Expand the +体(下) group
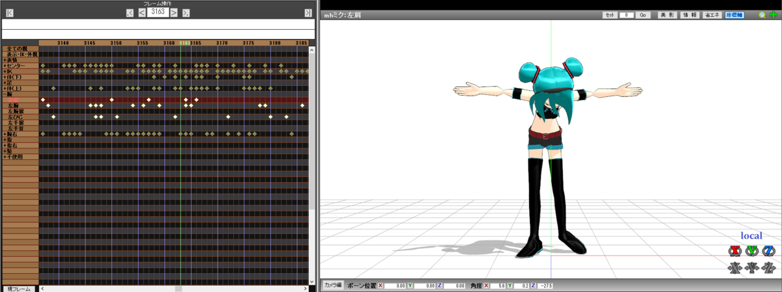The width and height of the screenshot is (782, 292). [x=20, y=77]
